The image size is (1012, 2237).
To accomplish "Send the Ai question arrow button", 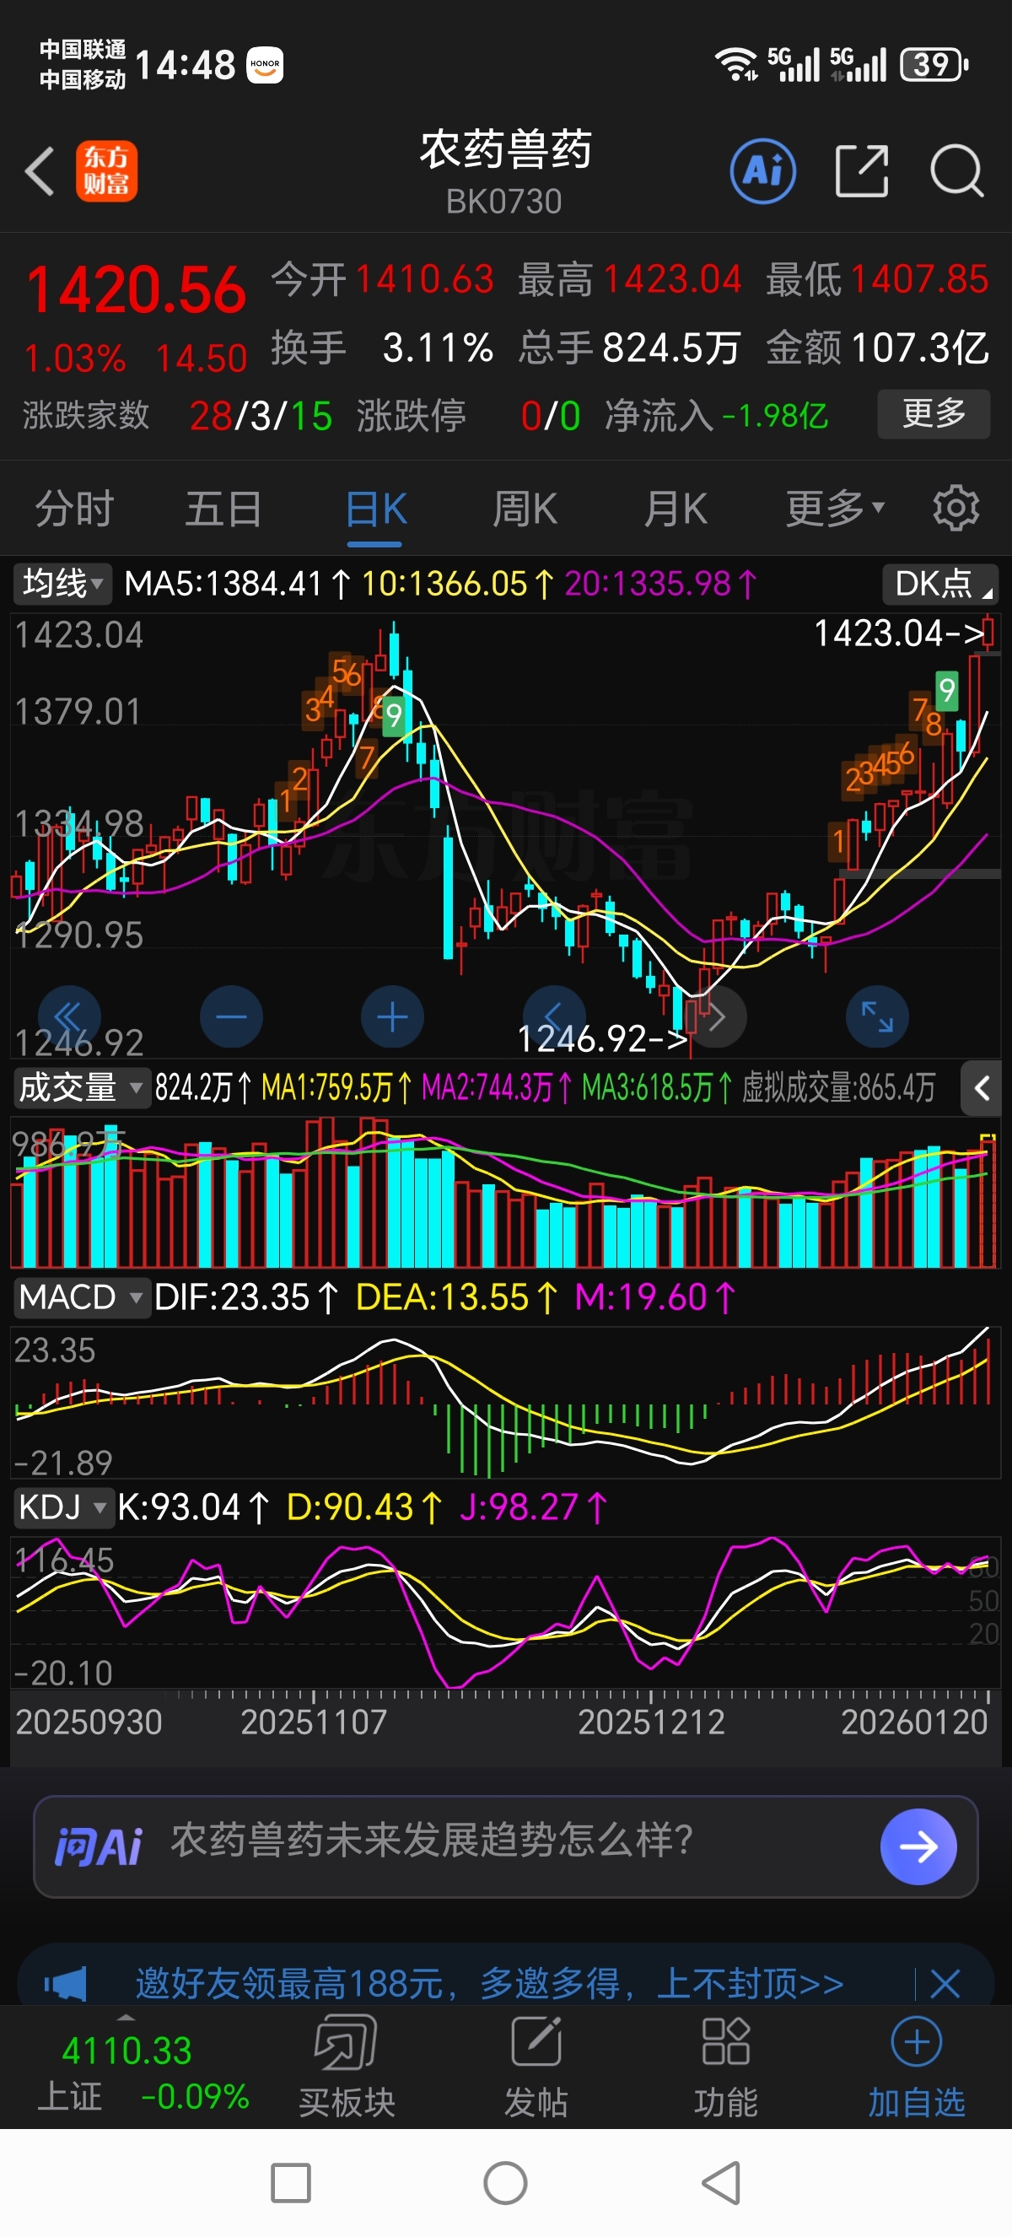I will pos(918,1846).
